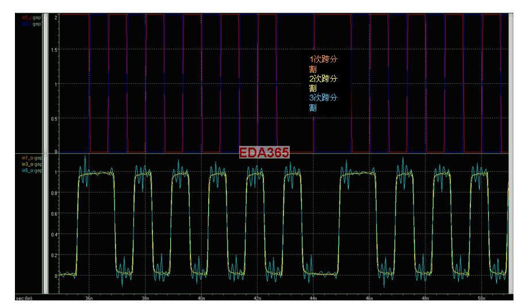Click the 0.6 value on bottom panel Y-axis
The height and width of the screenshot is (305, 529).
(x=54, y=214)
